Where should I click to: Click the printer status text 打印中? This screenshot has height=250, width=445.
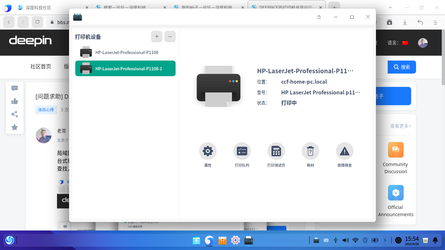point(289,103)
